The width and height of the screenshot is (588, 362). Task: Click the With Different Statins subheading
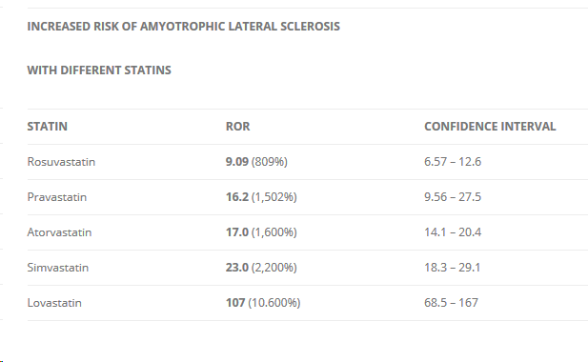pos(99,70)
